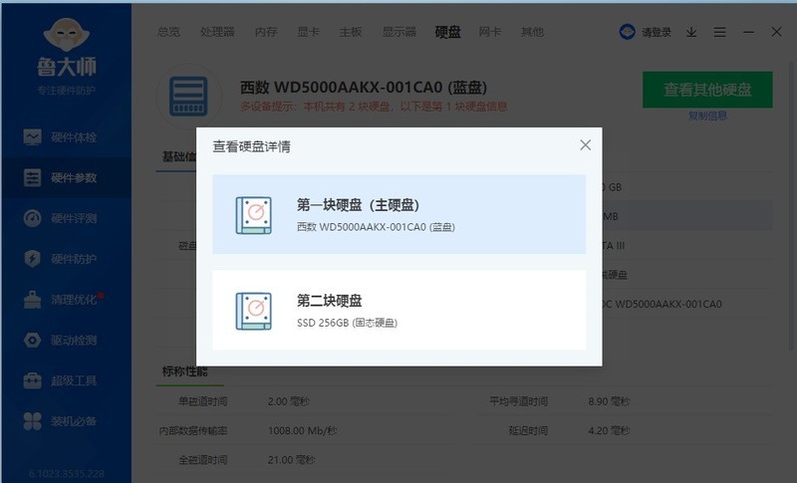Switch to 网卡 tab
The width and height of the screenshot is (797, 483).
(x=490, y=32)
